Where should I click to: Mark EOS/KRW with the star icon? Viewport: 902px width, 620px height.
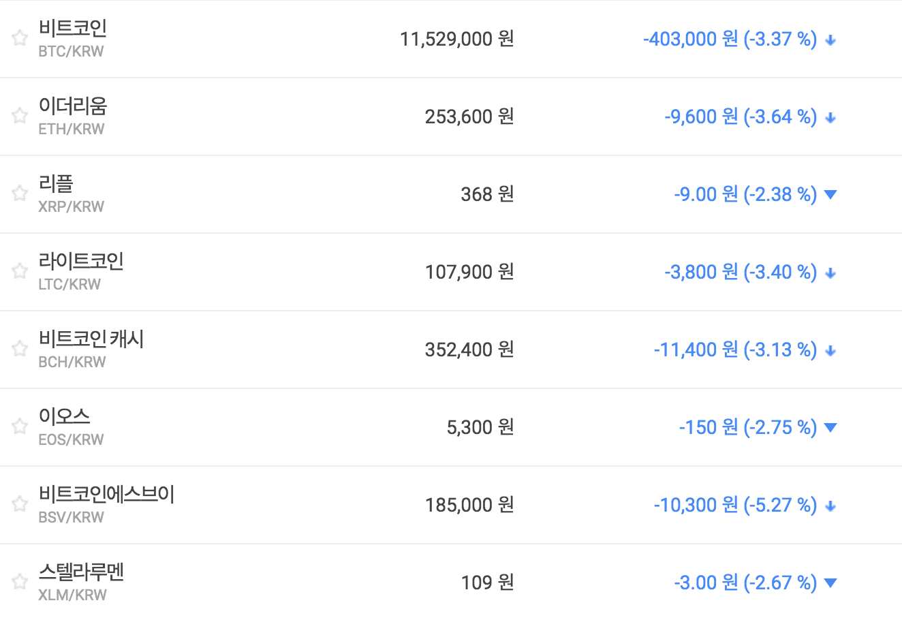20,427
